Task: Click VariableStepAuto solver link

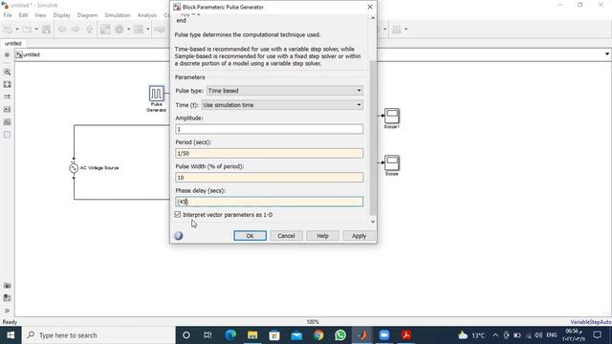Action: [591, 322]
